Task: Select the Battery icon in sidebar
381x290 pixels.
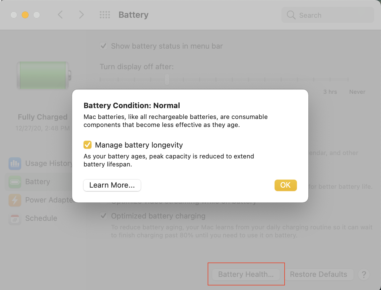Action: point(15,182)
